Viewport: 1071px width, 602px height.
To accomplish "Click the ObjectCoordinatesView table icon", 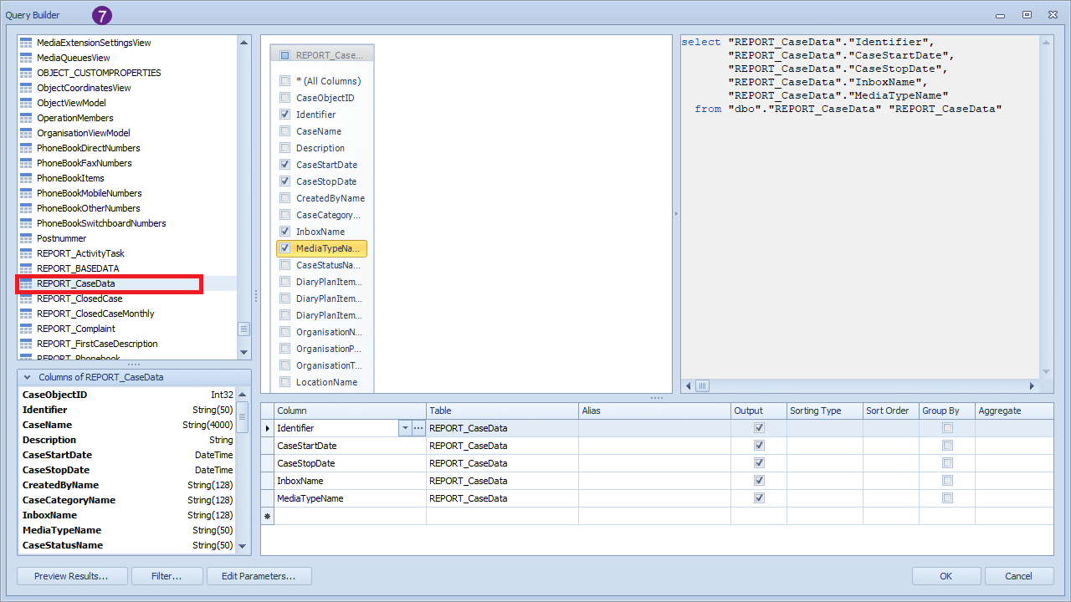I will tap(26, 88).
